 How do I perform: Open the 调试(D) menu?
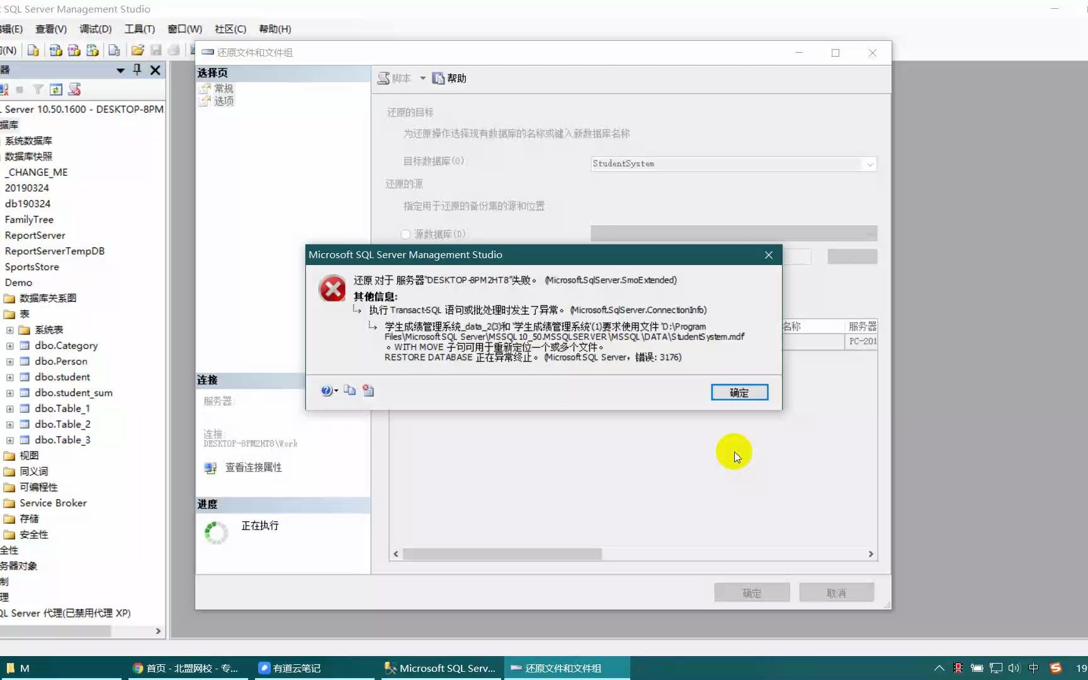[96, 29]
